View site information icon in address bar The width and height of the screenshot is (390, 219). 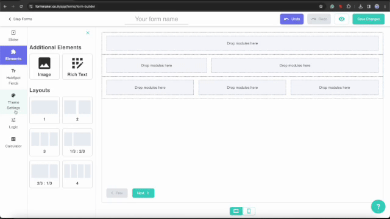pos(31,7)
